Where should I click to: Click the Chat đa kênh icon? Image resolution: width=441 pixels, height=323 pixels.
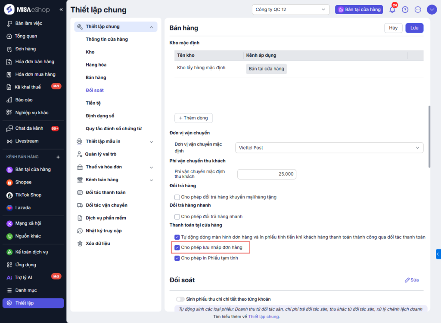pos(9,128)
